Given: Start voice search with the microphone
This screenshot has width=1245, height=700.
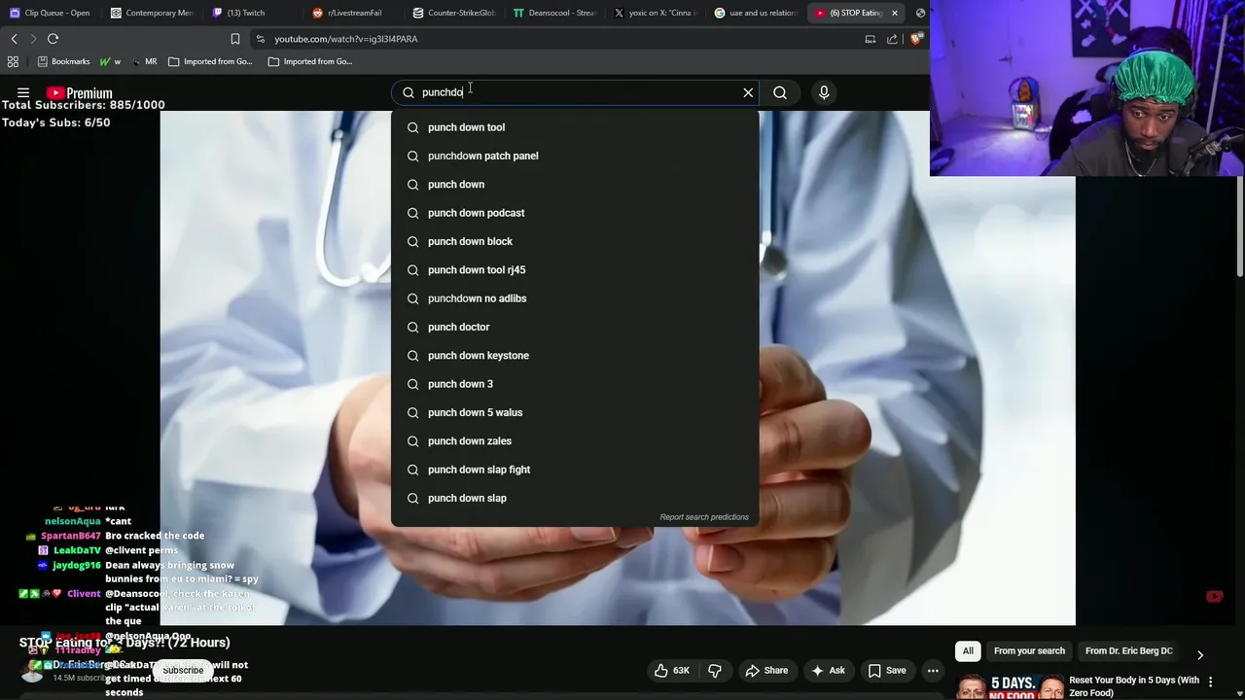Looking at the screenshot, I should 824,92.
